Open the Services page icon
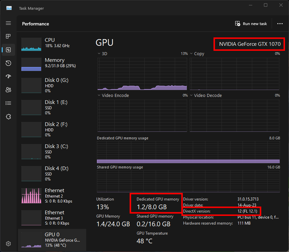Image resolution: width=289 pixels, height=252 pixels. point(8,117)
